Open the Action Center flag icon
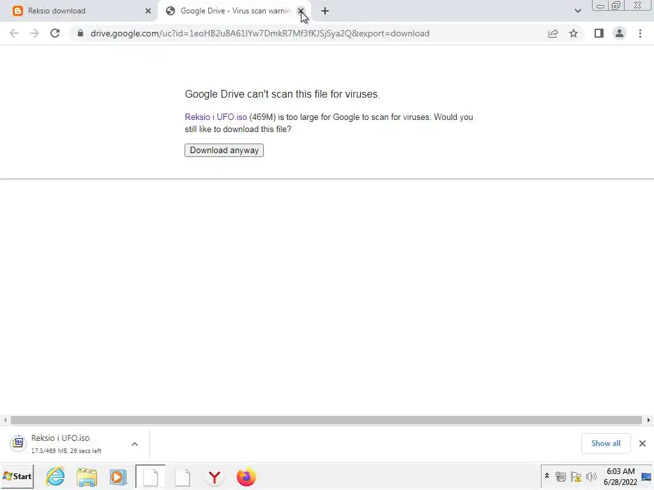This screenshot has height=490, width=654. 576,476
